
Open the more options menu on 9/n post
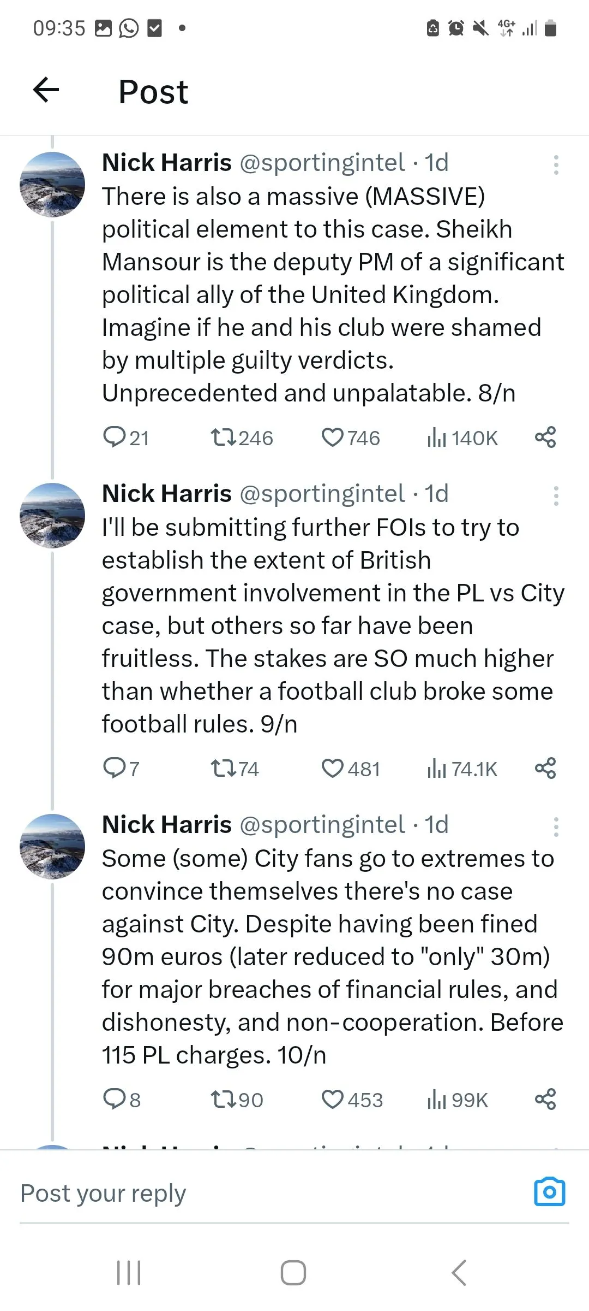556,496
